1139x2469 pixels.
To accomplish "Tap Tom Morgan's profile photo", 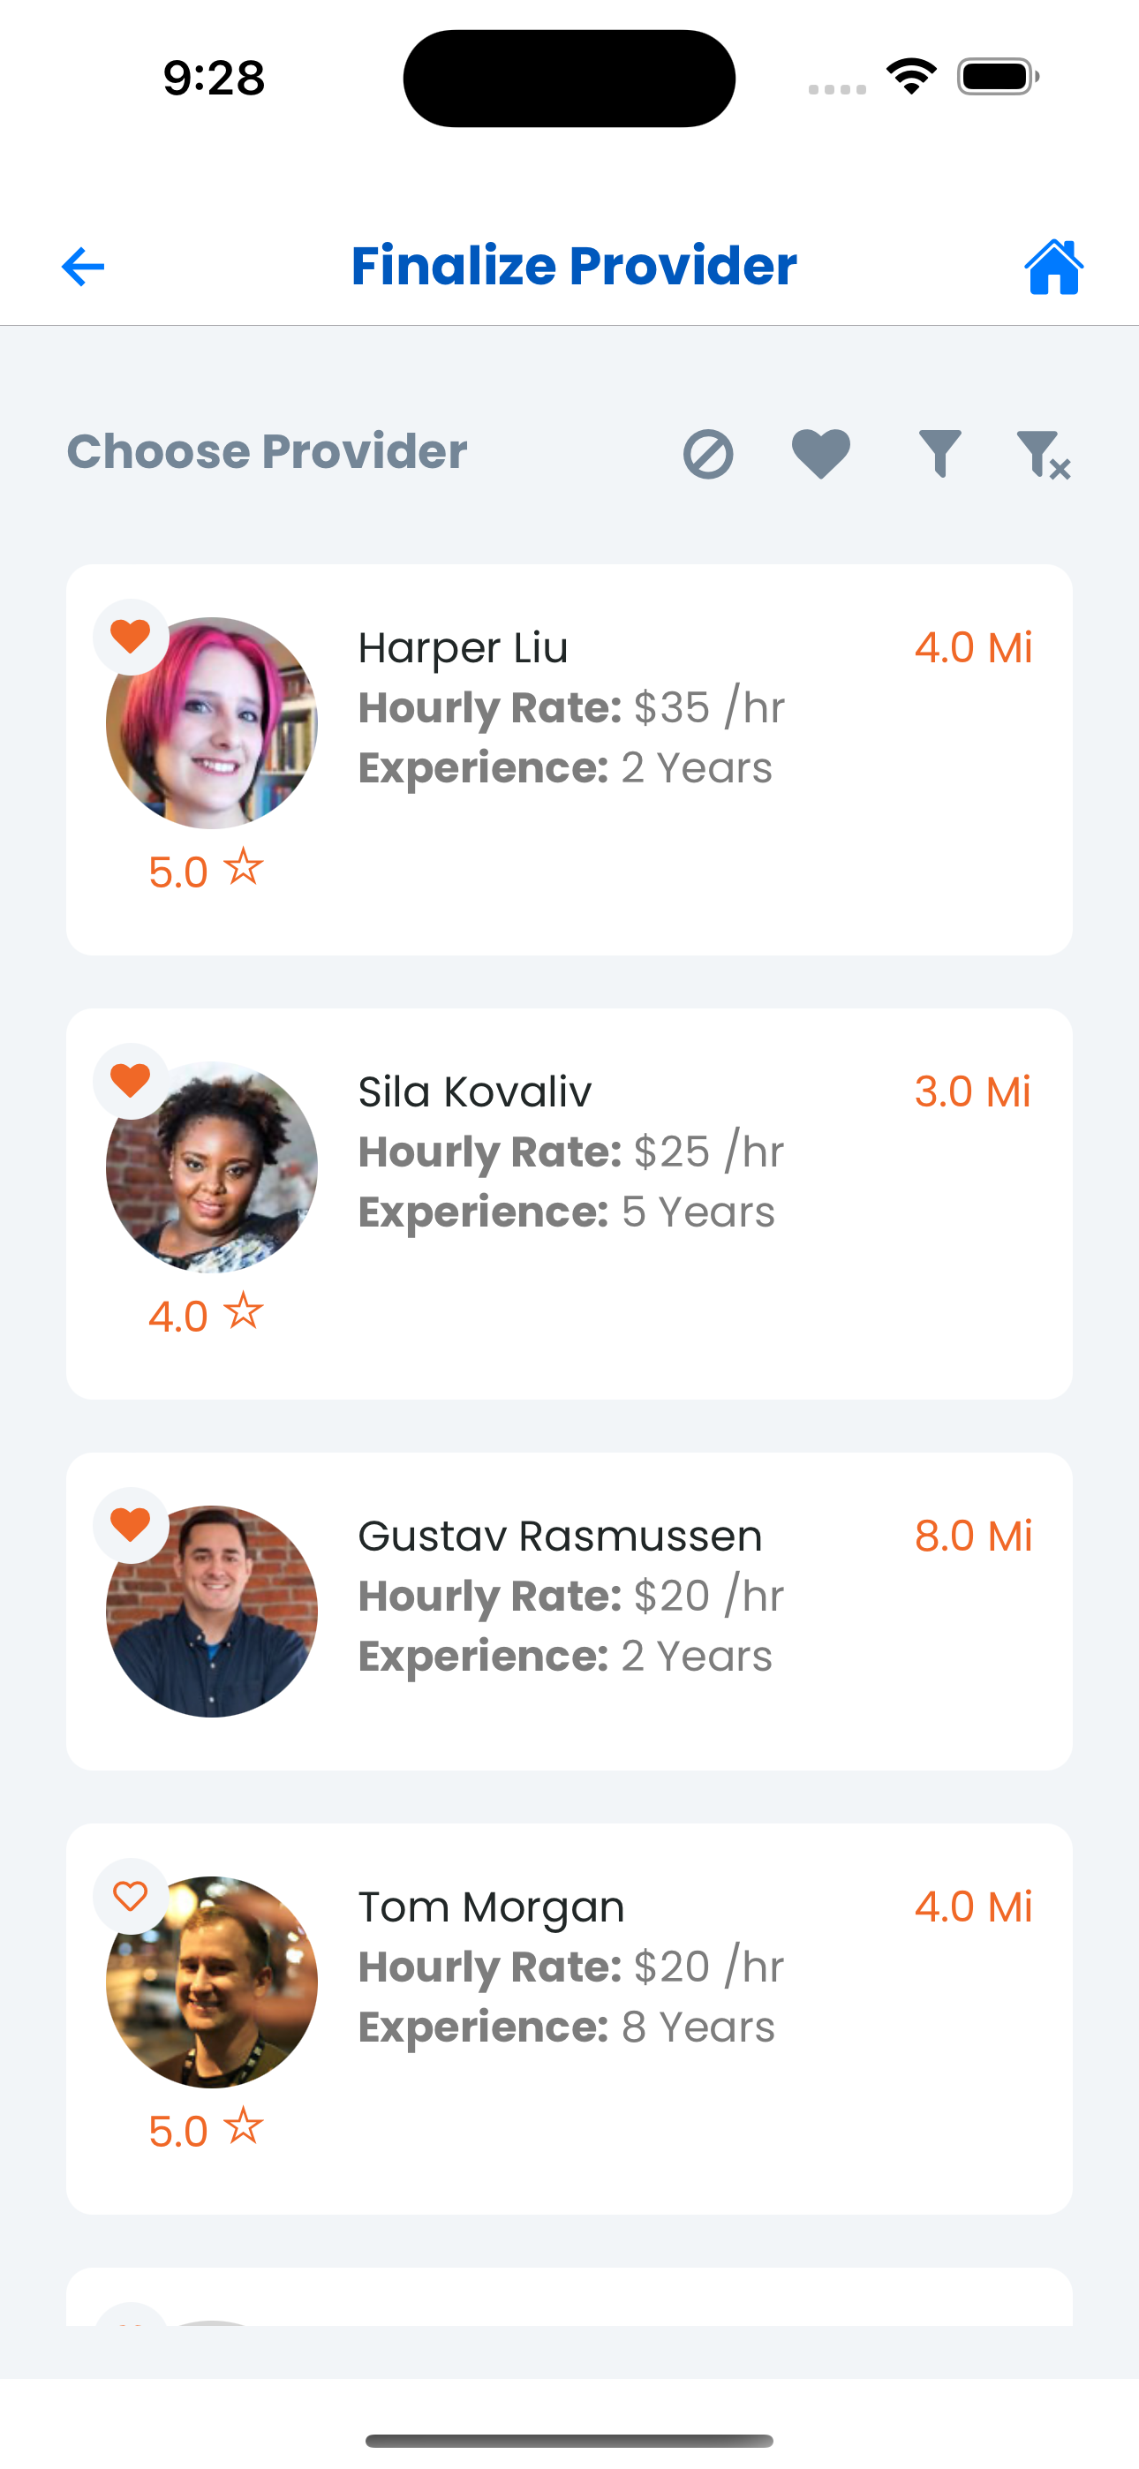I will click(x=213, y=1983).
